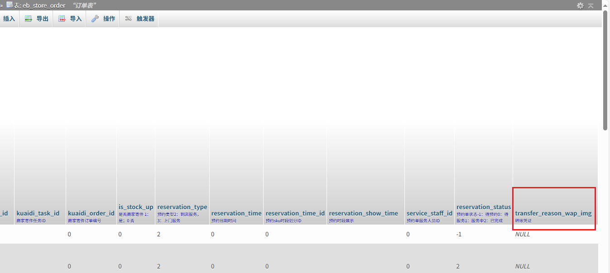
Task: Select is_stock_up value in status 2 row
Action: tap(120, 266)
